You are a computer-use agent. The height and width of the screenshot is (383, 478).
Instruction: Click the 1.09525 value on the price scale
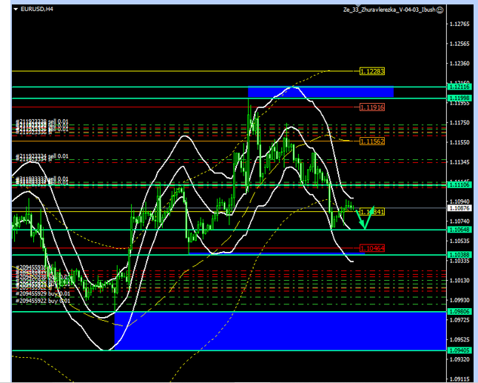[x=460, y=340]
